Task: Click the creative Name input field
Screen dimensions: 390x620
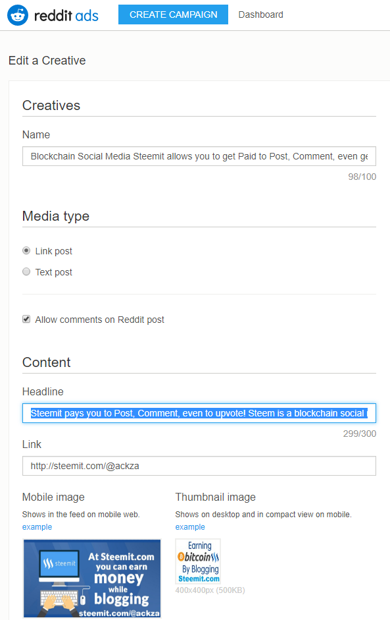Action: (199, 156)
